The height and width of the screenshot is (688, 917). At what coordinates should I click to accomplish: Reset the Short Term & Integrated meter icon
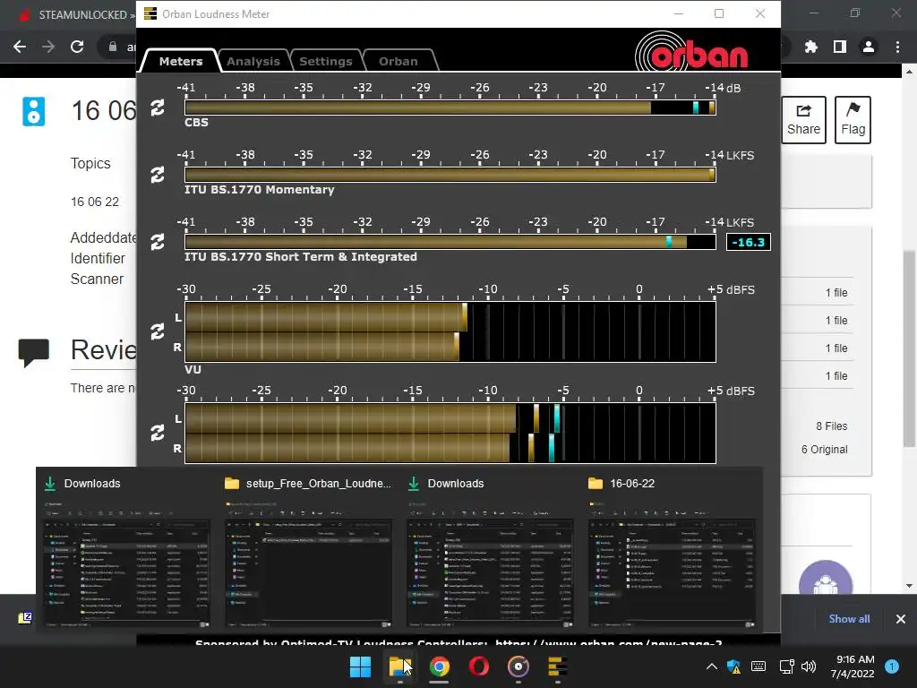coord(158,242)
